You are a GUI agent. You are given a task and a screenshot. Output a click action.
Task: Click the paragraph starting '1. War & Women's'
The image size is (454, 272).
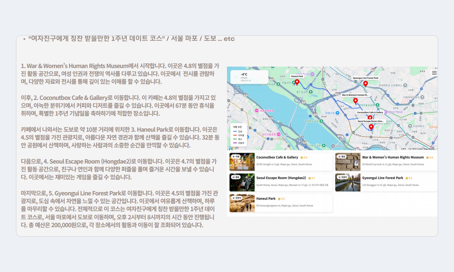click(x=120, y=74)
